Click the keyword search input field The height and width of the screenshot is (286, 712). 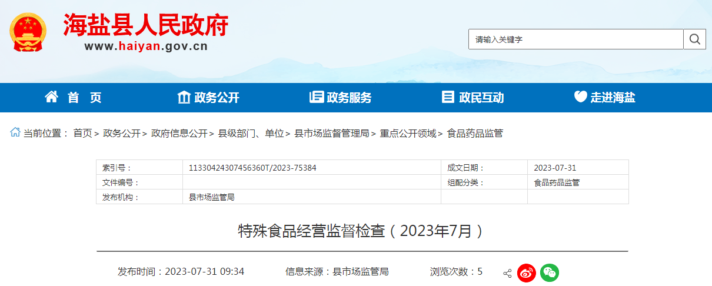[575, 39]
